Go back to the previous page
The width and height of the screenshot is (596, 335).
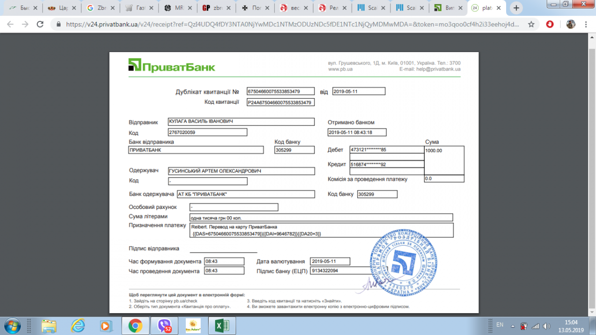(x=10, y=24)
